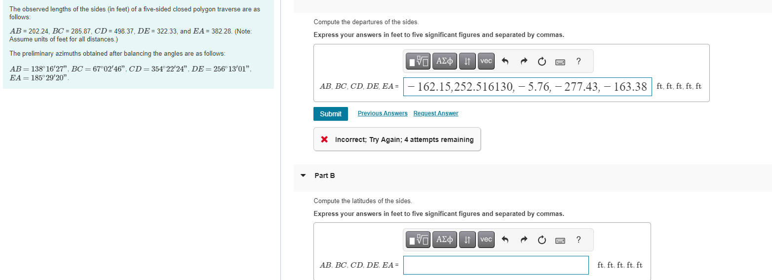Open Greek symbols menu in latitudes toolbar

[x=445, y=240]
